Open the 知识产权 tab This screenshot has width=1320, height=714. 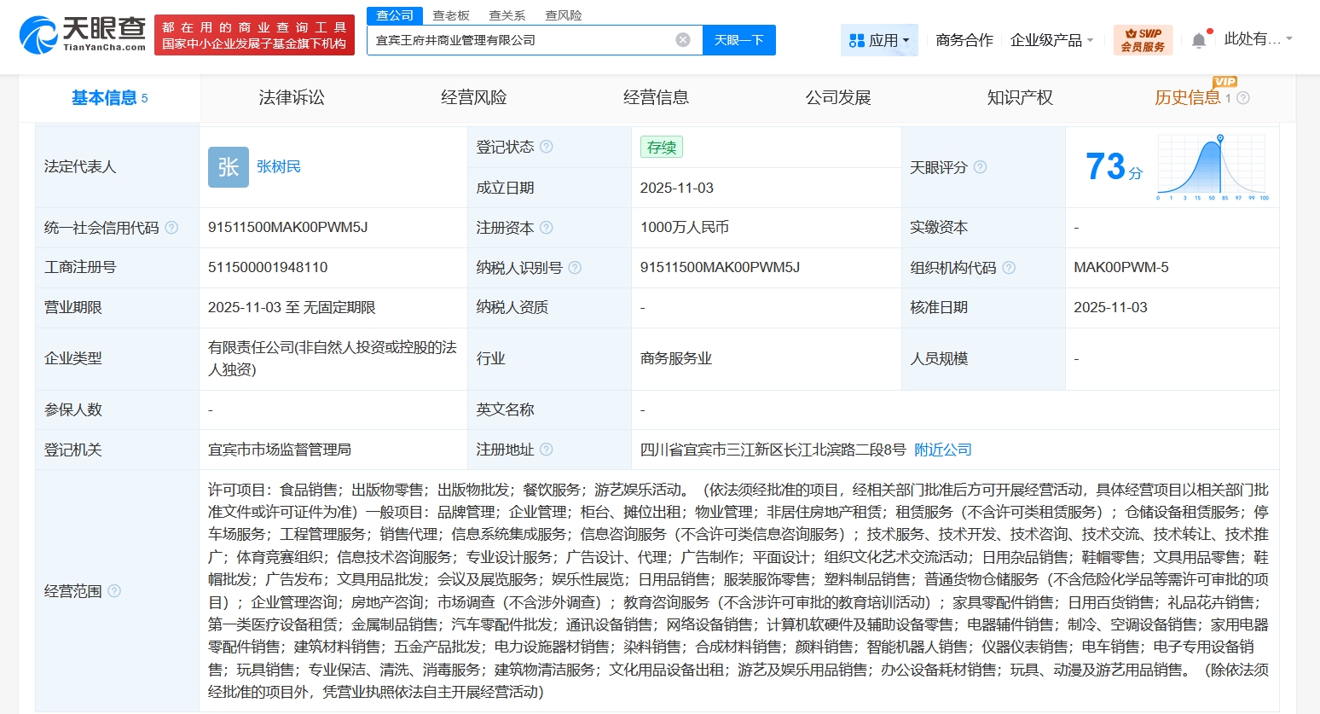point(1020,98)
